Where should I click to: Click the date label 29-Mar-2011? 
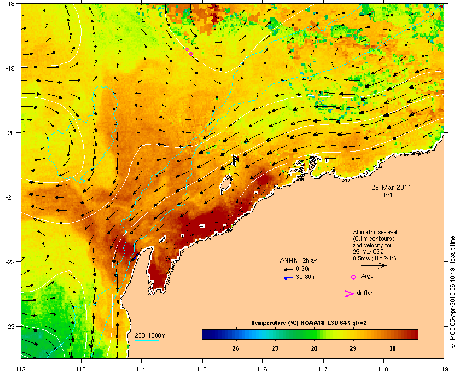pos(391,188)
